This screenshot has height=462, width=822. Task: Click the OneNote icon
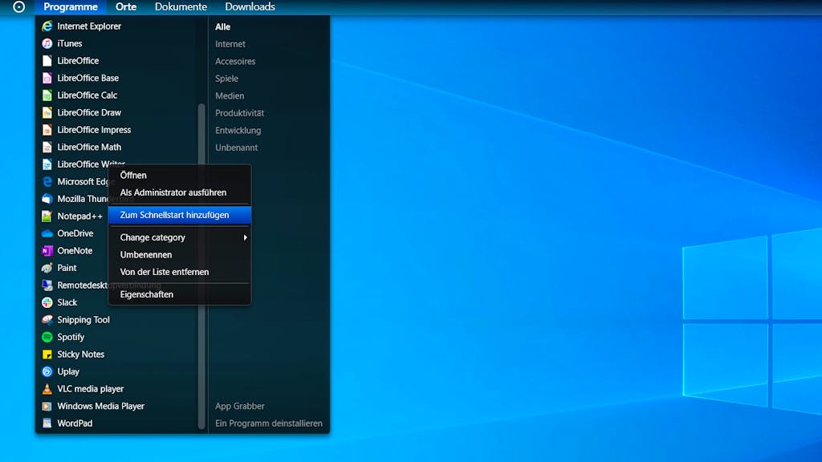coord(47,251)
